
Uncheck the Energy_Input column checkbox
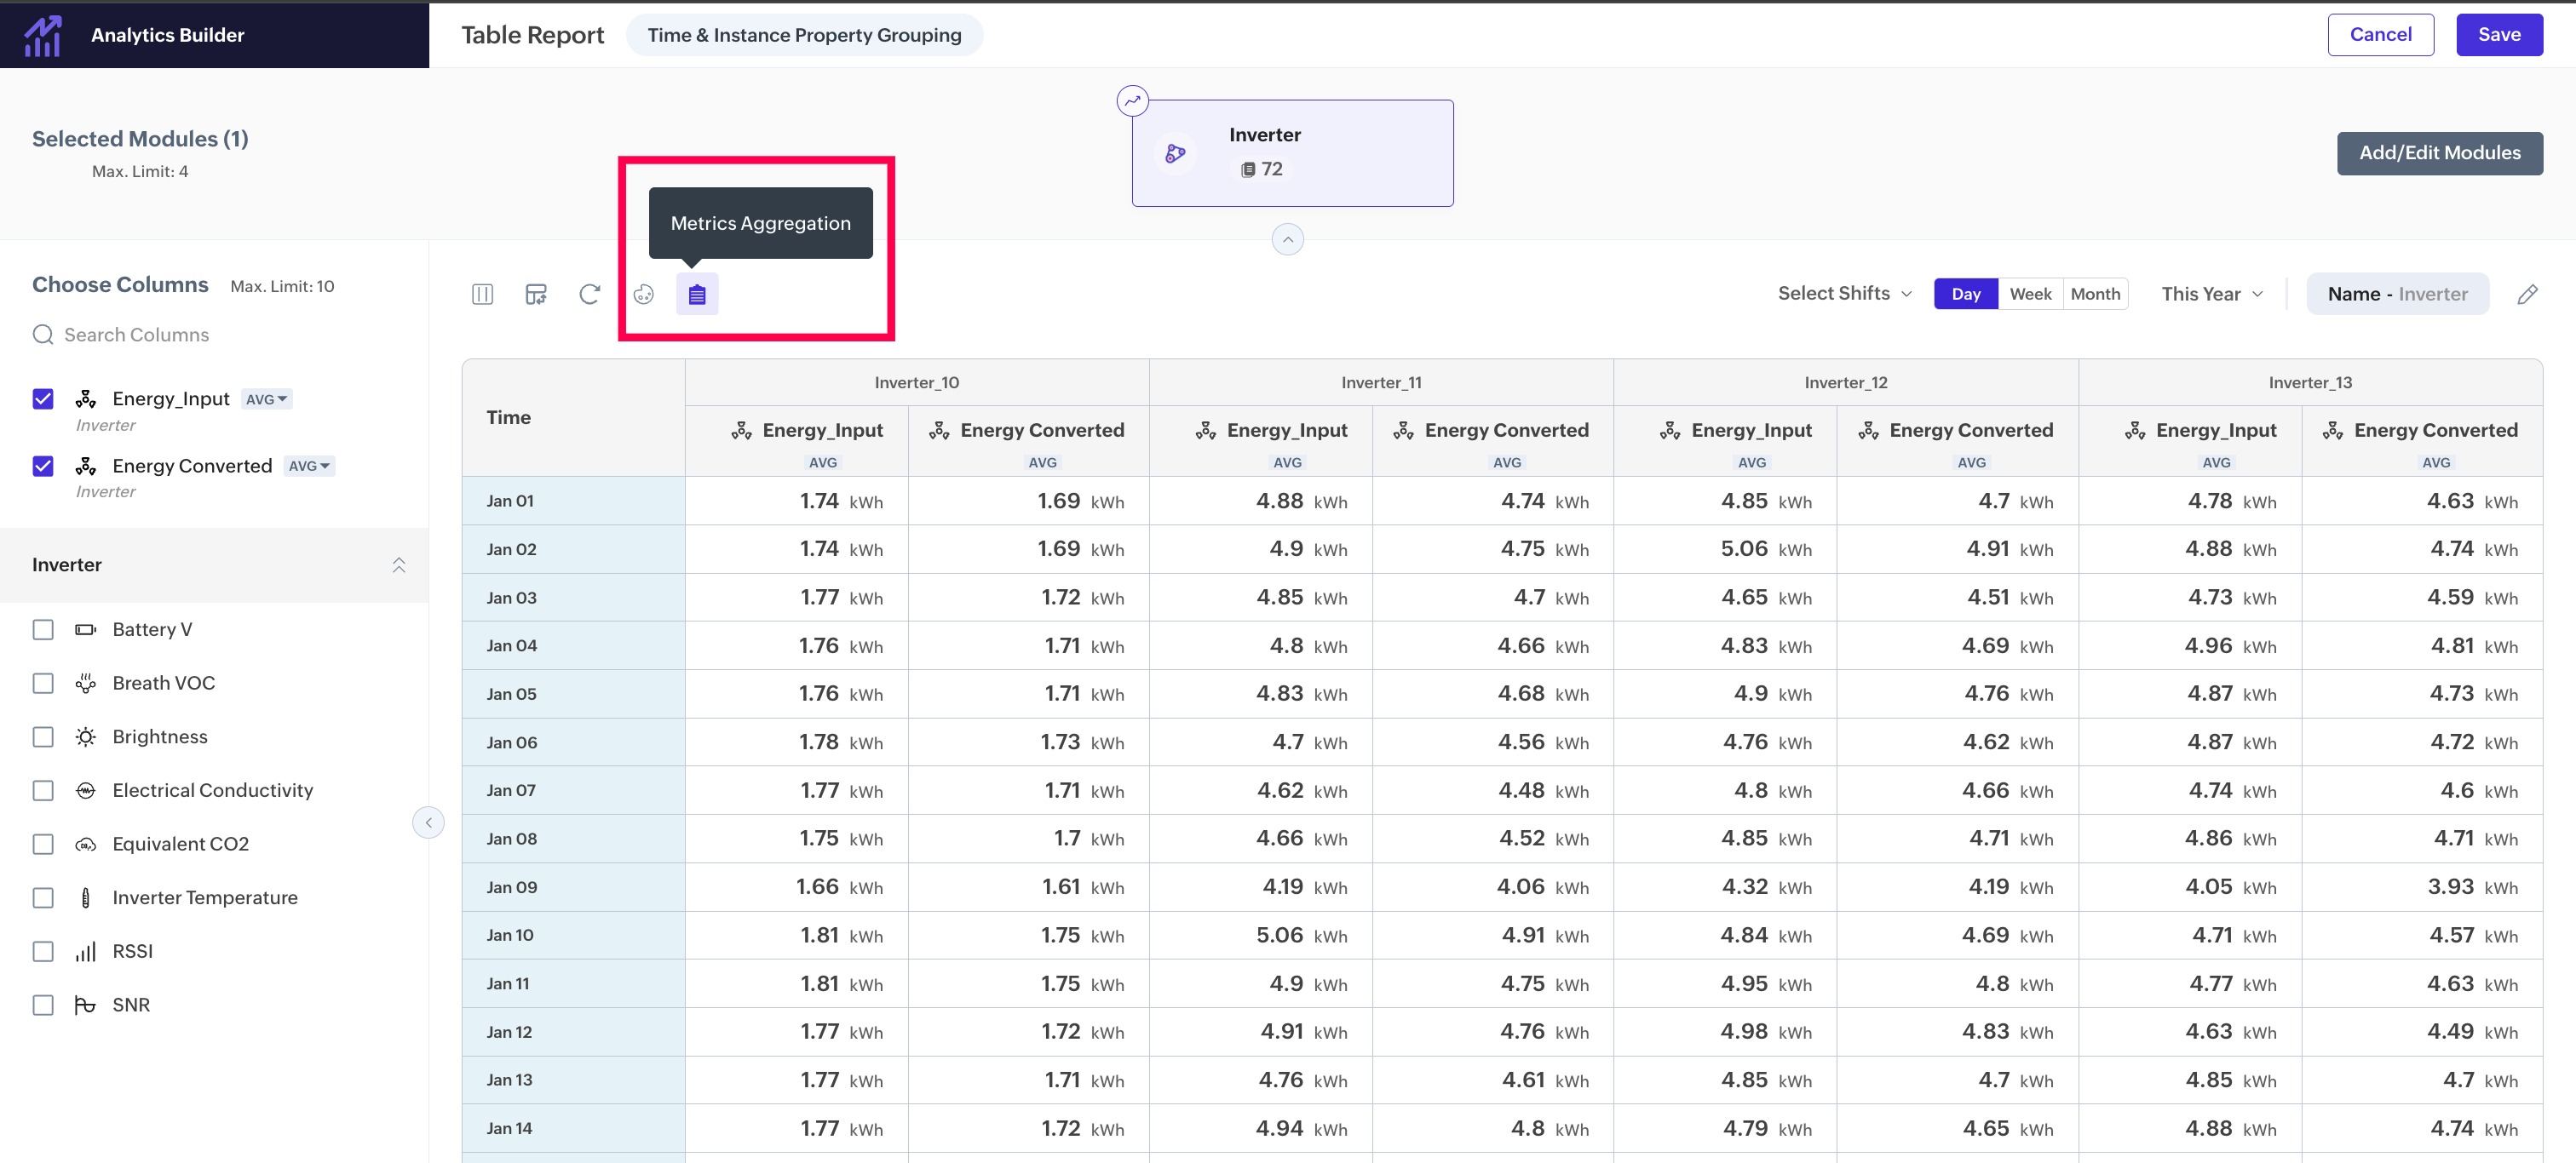tap(43, 398)
